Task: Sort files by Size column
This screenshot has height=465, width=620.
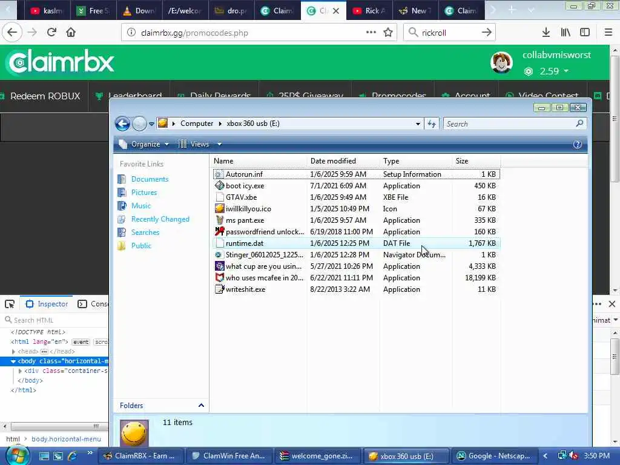Action: pos(477,161)
